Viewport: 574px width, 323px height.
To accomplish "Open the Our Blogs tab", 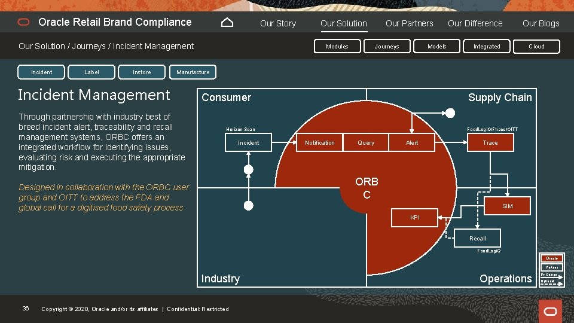I will point(541,23).
